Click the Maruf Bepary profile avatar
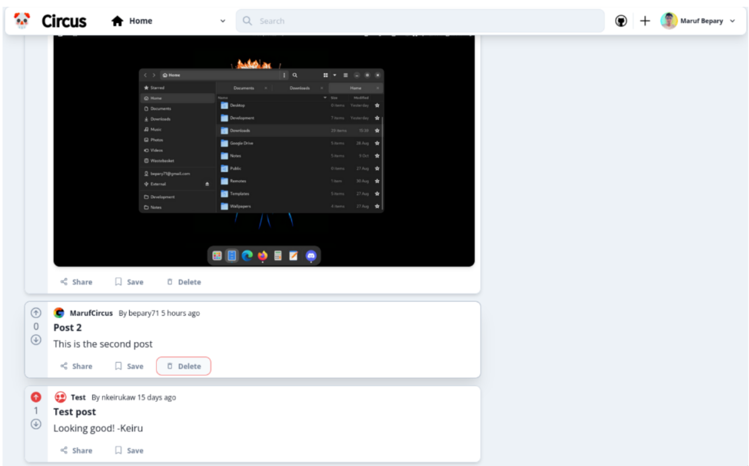The height and width of the screenshot is (466, 749). tap(668, 21)
